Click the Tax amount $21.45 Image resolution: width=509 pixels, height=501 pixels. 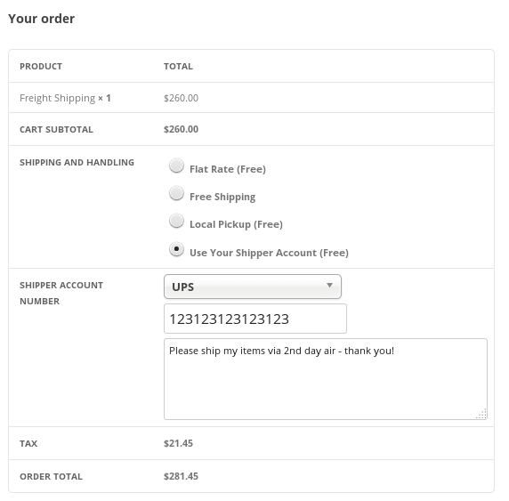click(x=178, y=443)
